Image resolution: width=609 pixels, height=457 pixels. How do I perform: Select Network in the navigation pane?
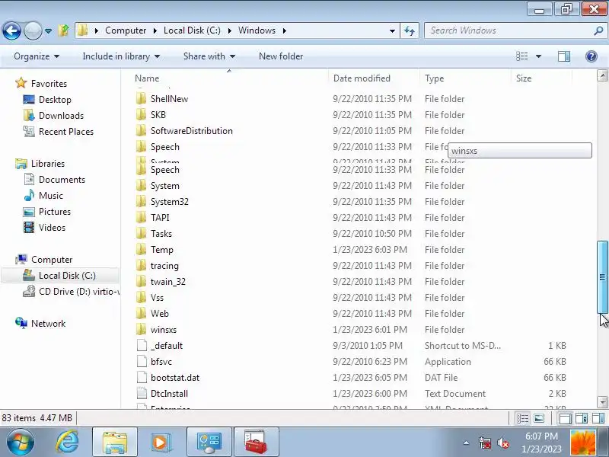tap(48, 323)
